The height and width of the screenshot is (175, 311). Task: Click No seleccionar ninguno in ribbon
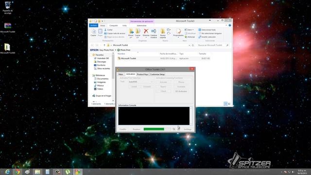210,34
